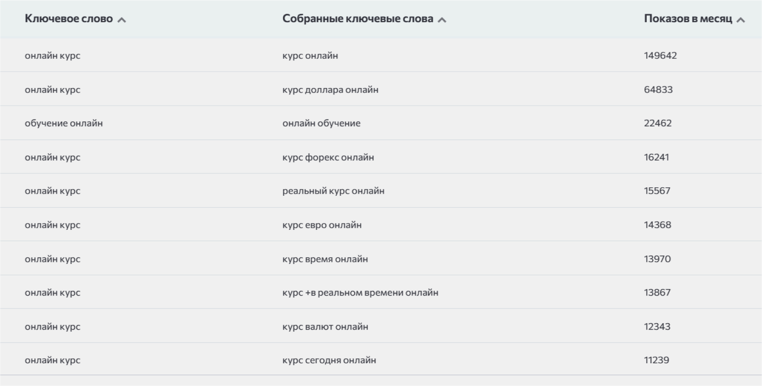Viewport: 762px width, 386px height.
Task: Choose the 'курс евро онлайн' row
Action: 319,225
